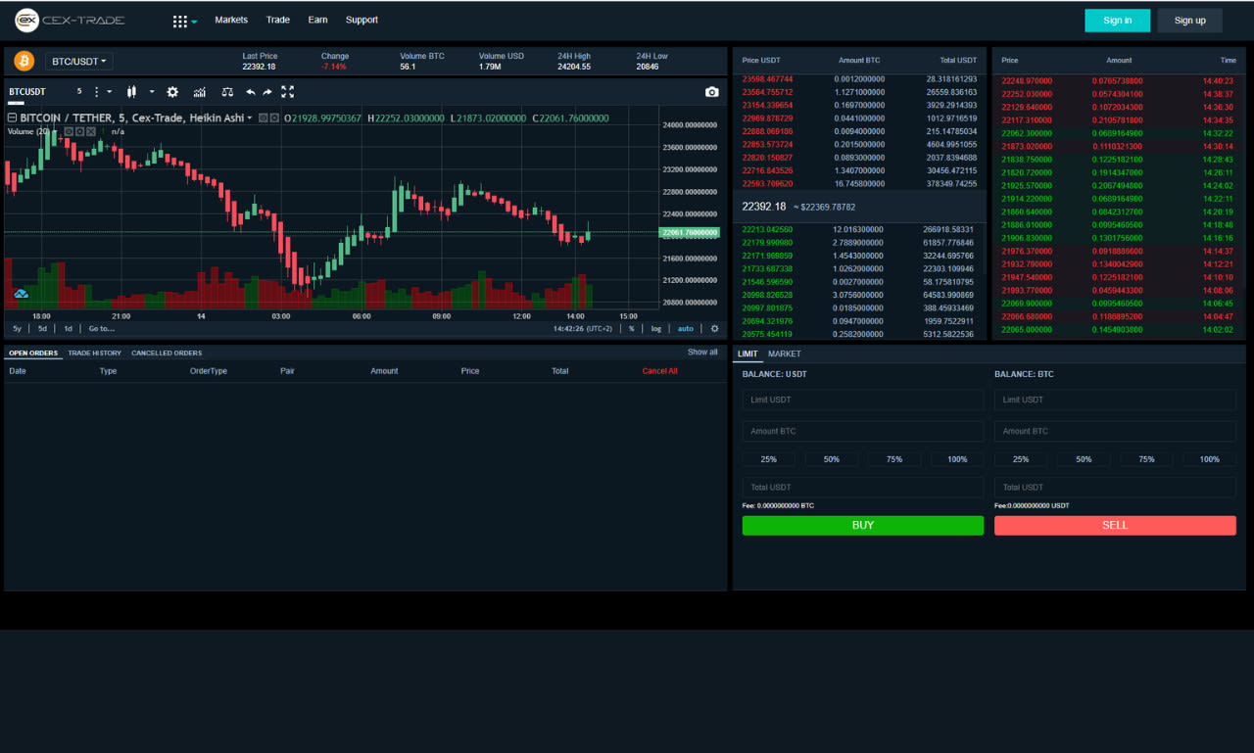1254x753 pixels.
Task: Open the candlestick chart style selector
Action: click(131, 92)
